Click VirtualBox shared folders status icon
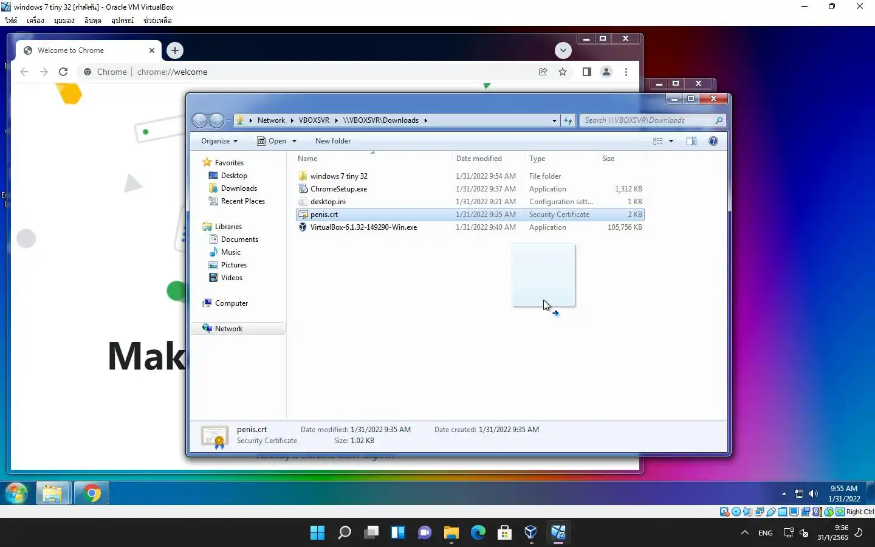Image resolution: width=875 pixels, height=547 pixels. click(783, 512)
